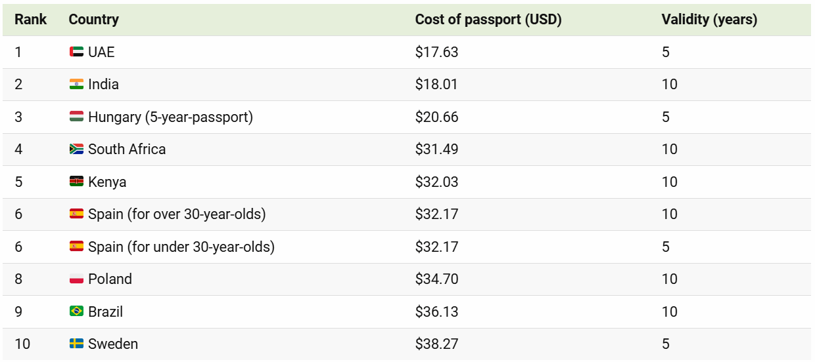Click the Poland flag icon
This screenshot has height=362, width=815.
pos(76,279)
